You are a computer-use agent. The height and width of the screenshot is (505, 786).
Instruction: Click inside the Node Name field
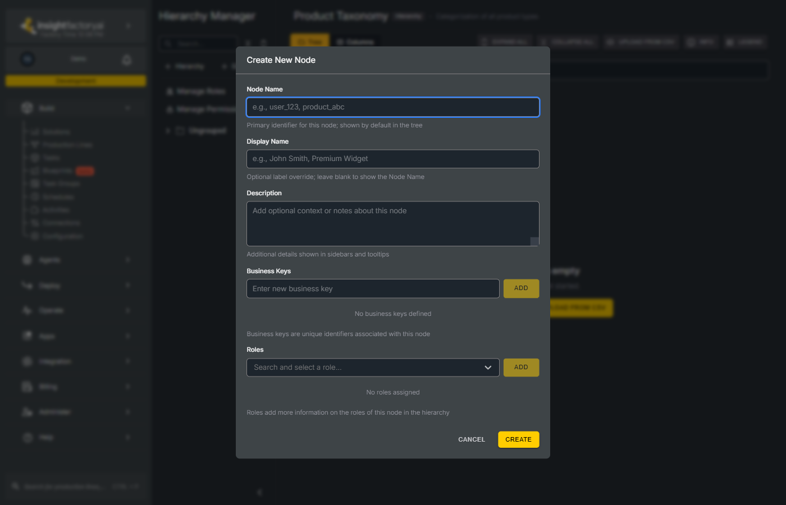[x=392, y=107]
